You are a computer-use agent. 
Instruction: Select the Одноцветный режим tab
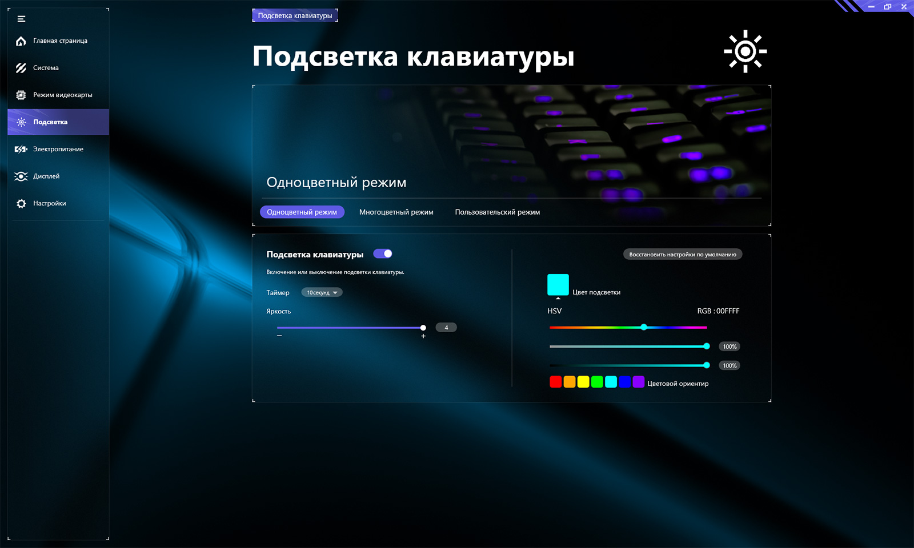[x=302, y=212]
